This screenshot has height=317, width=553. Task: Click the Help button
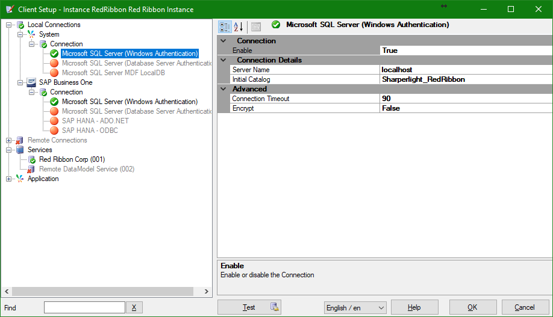pos(414,307)
